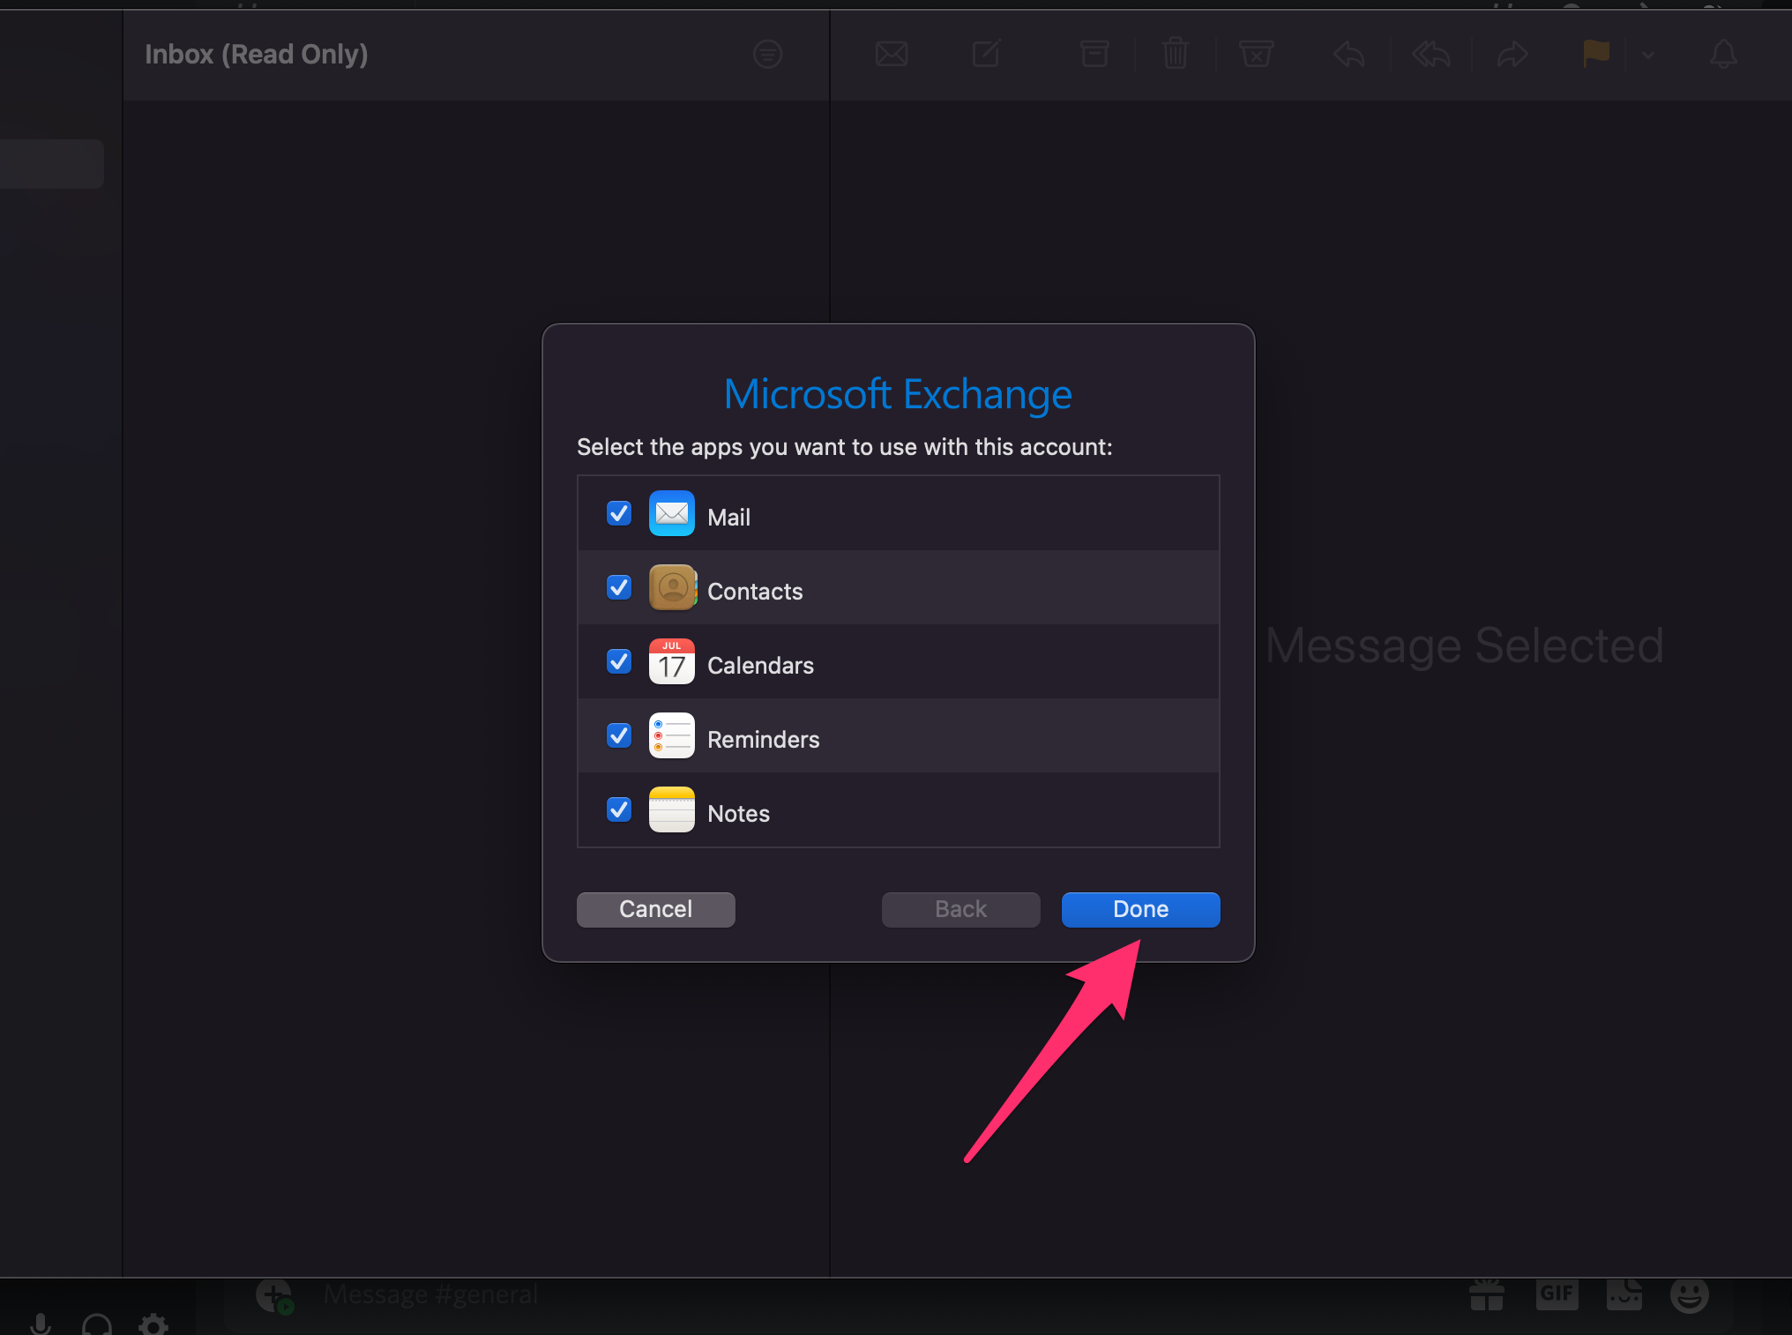Open Discord user settings gear
The height and width of the screenshot is (1335, 1792).
(153, 1324)
